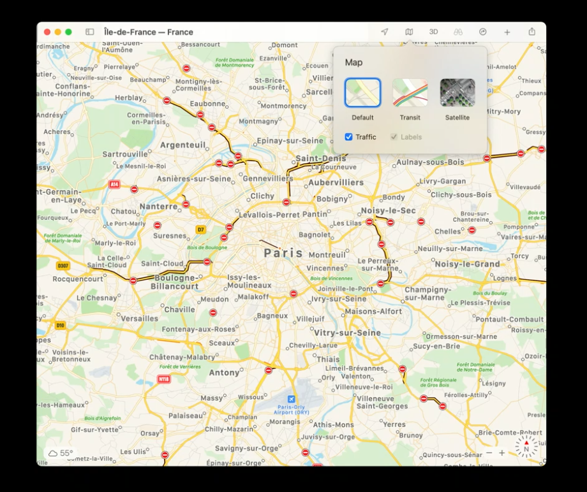Disable the Traffic checkbox
This screenshot has height=492, width=587.
(348, 137)
